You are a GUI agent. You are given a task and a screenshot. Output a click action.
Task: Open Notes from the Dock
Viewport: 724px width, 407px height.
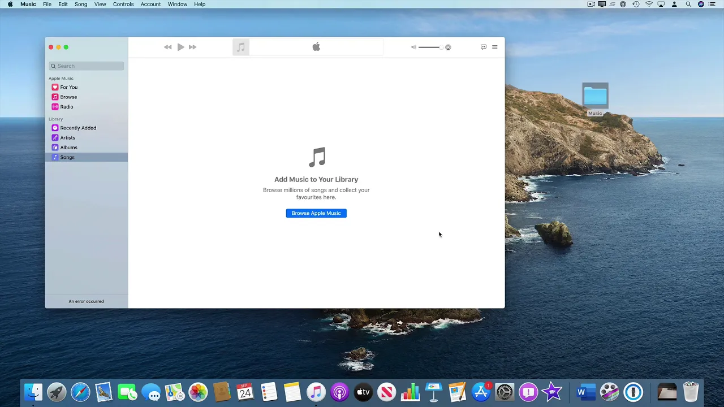(292, 392)
